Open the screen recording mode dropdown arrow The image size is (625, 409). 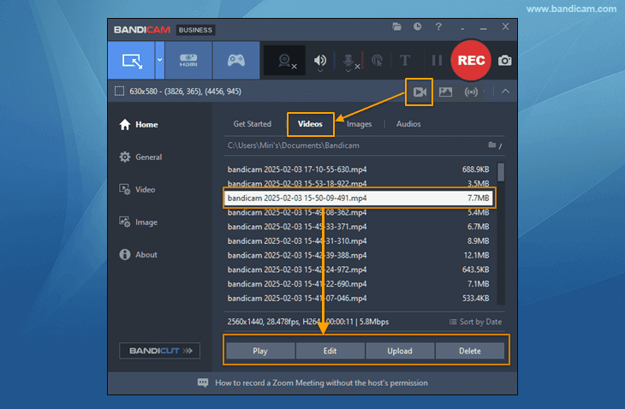(160, 61)
